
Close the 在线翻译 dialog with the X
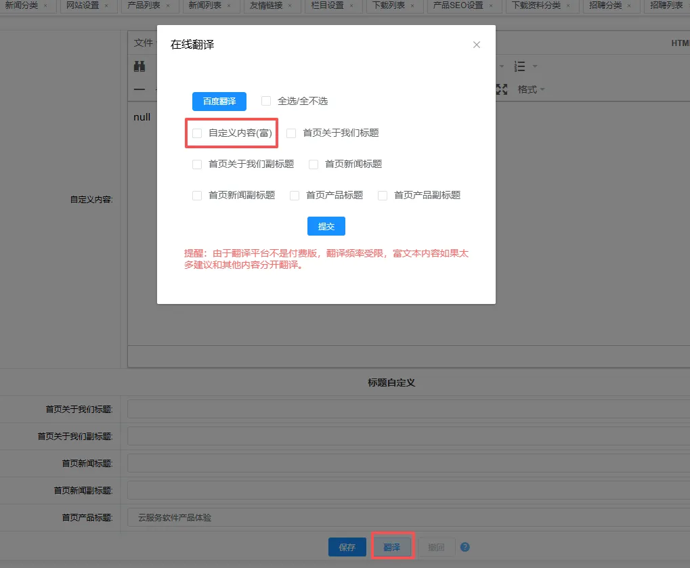coord(477,45)
